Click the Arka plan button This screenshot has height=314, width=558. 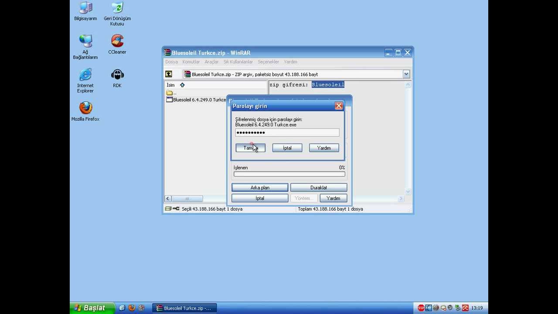260,188
